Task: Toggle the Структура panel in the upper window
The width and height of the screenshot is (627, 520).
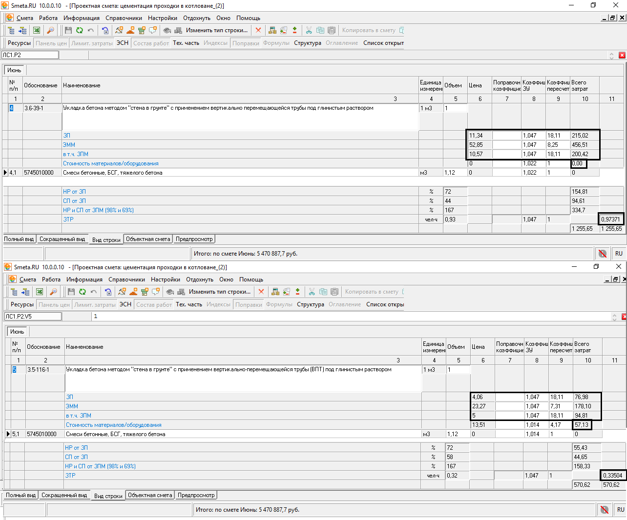Action: tap(308, 43)
